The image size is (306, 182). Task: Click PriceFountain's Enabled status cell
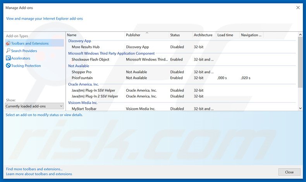[176, 78]
